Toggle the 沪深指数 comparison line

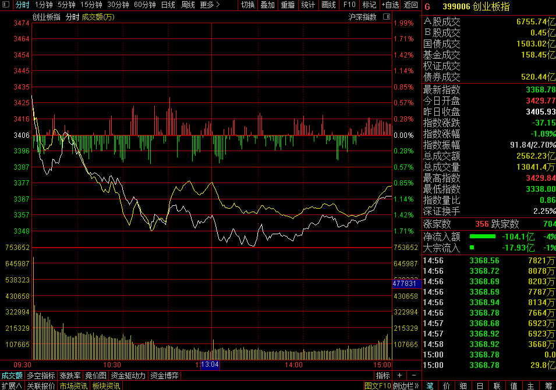pos(362,17)
